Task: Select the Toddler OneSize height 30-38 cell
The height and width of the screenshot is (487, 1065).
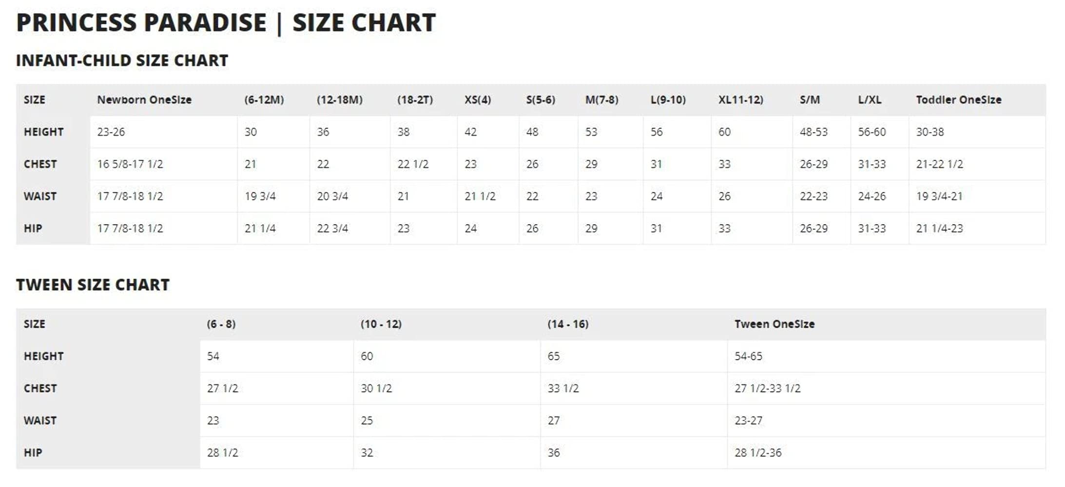Action: pyautogui.click(x=929, y=132)
